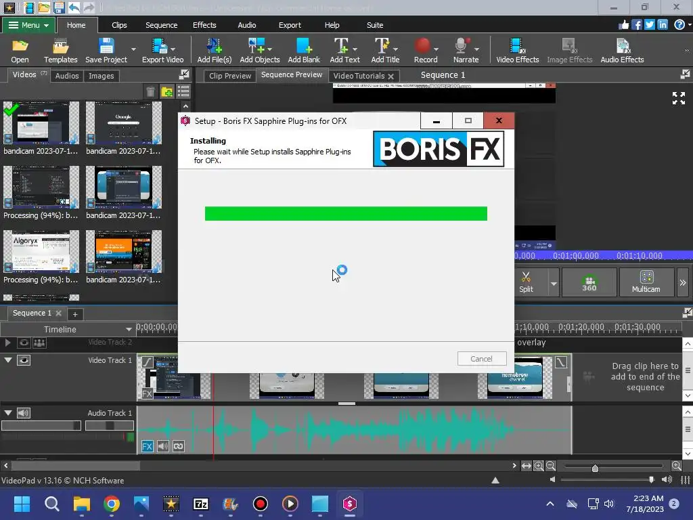
Task: Open the Timeline mode dropdown
Action: [129, 330]
